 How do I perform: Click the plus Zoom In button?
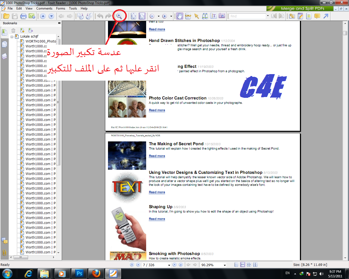(x=164, y=16)
